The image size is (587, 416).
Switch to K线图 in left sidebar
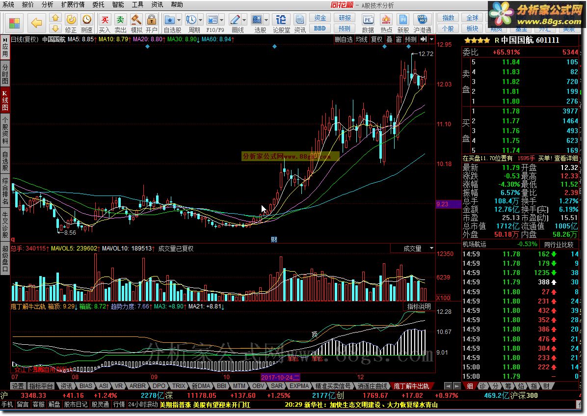click(x=5, y=100)
